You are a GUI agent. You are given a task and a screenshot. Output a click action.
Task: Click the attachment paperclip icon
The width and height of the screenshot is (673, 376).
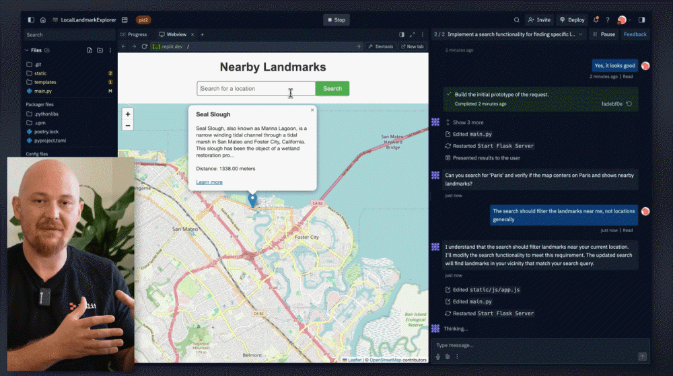pyautogui.click(x=448, y=356)
